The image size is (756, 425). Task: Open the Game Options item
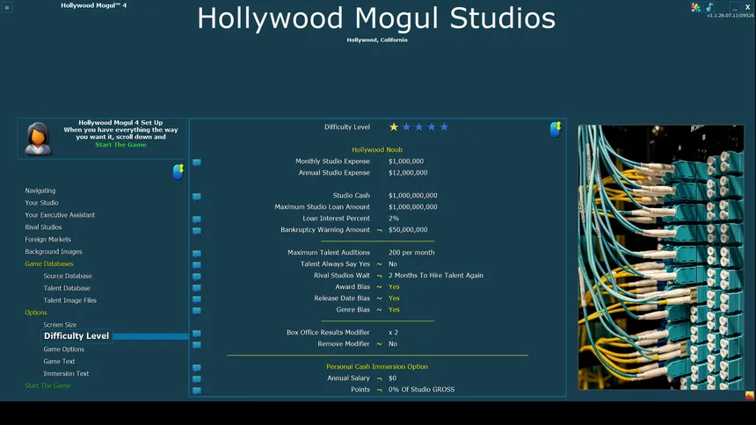pyautogui.click(x=63, y=349)
